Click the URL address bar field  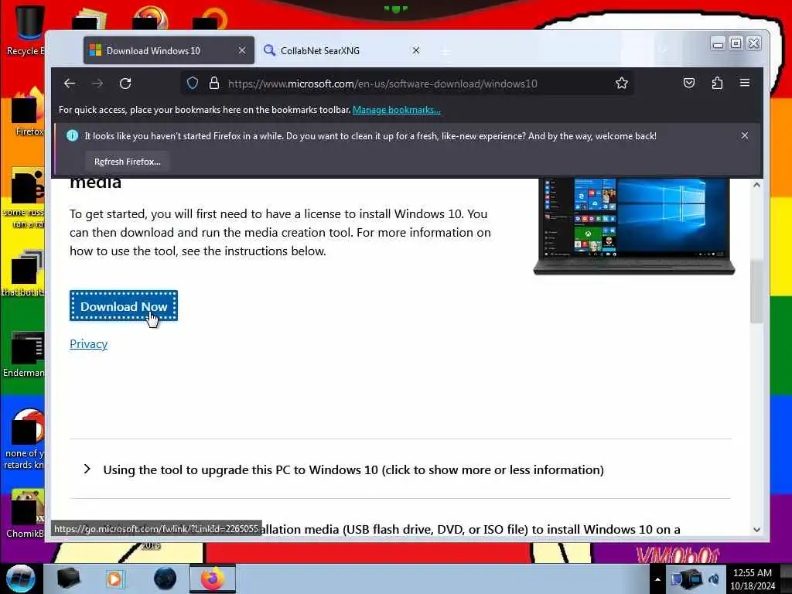407,84
